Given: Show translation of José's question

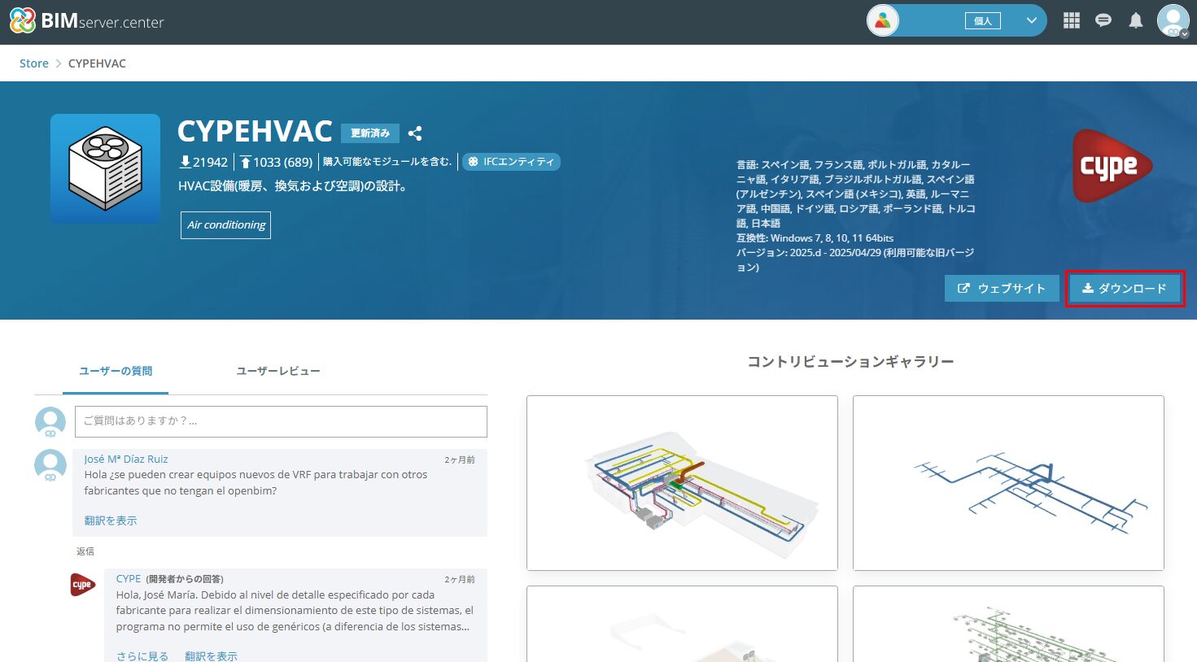Looking at the screenshot, I should tap(111, 520).
